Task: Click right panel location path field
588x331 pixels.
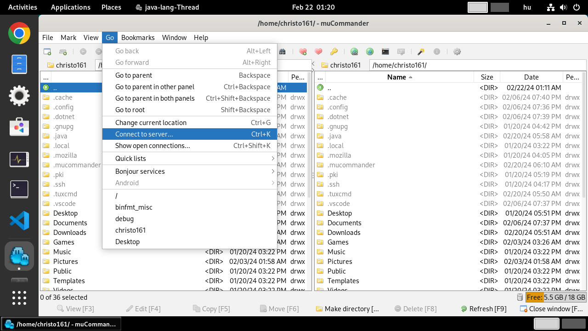Action: 478,65
